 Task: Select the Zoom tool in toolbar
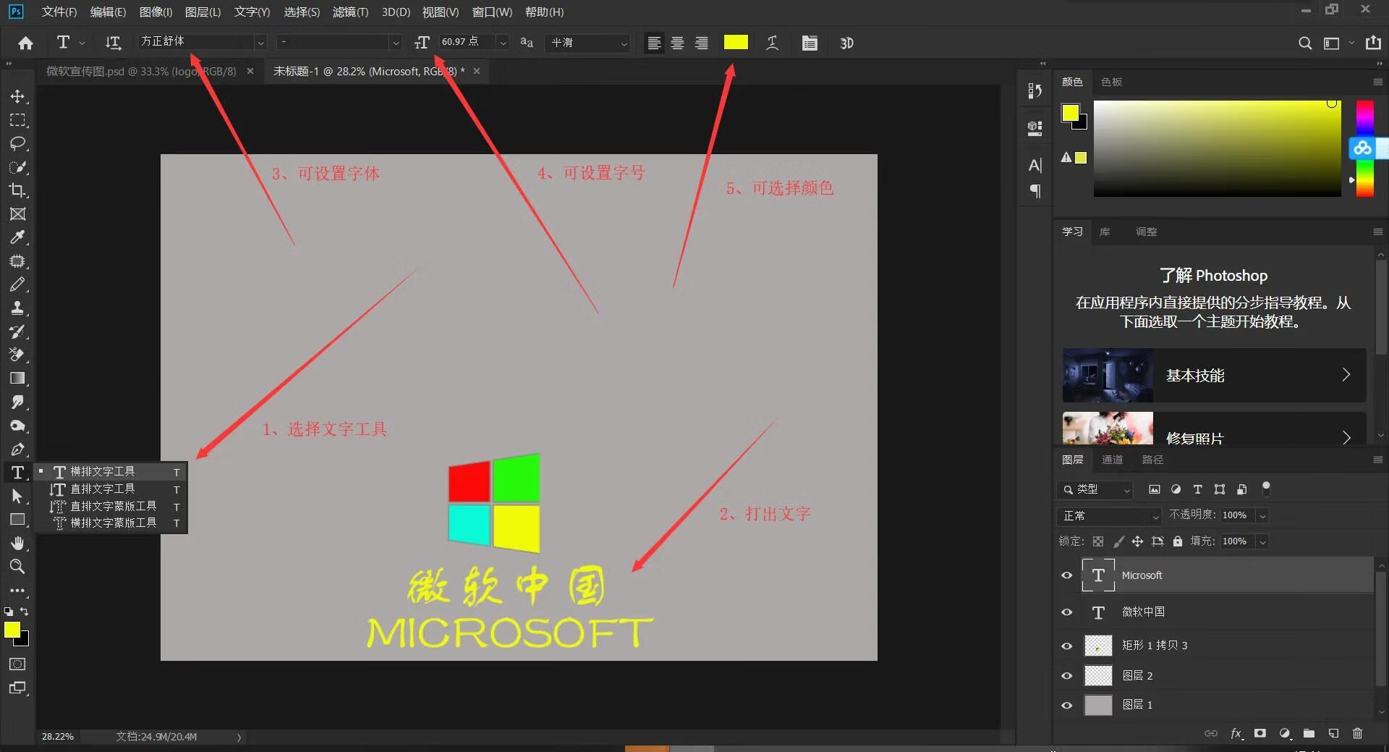point(17,567)
